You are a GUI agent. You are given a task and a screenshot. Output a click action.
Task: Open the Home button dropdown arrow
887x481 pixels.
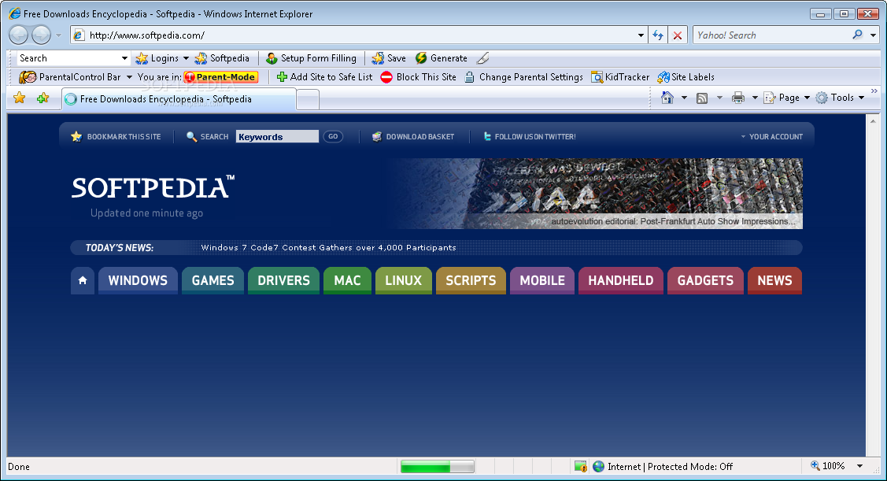click(x=684, y=98)
